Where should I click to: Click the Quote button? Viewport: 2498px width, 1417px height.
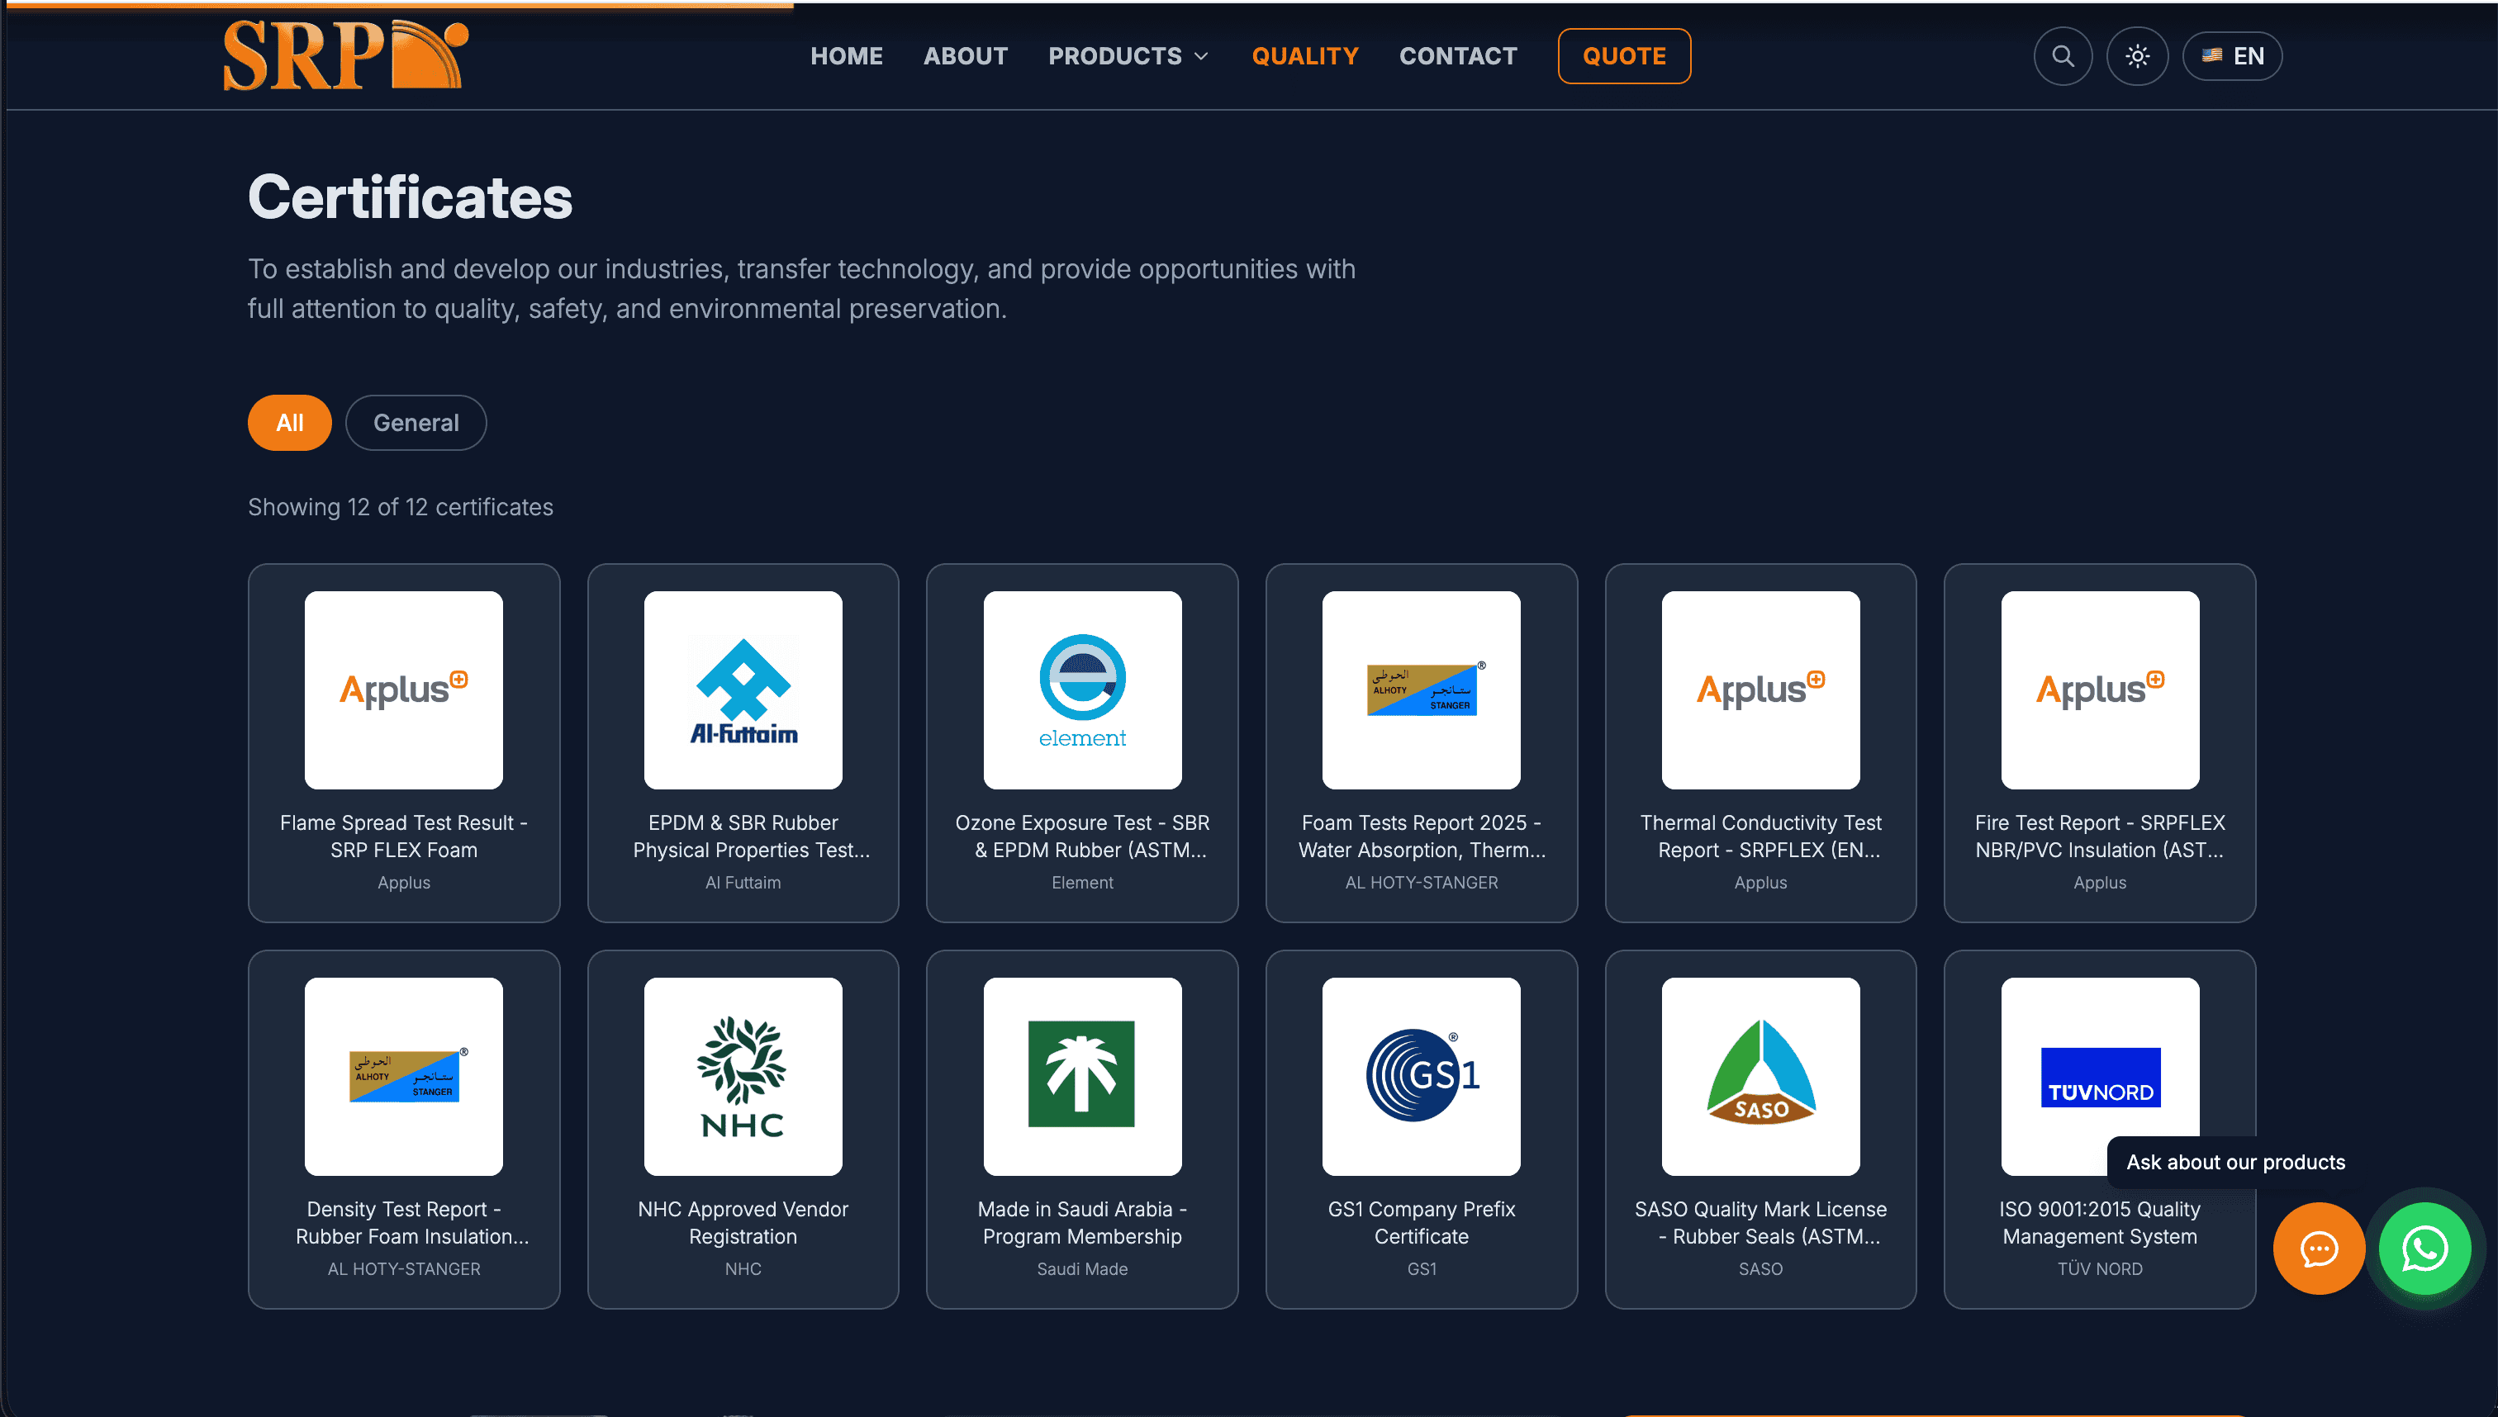pyautogui.click(x=1624, y=56)
